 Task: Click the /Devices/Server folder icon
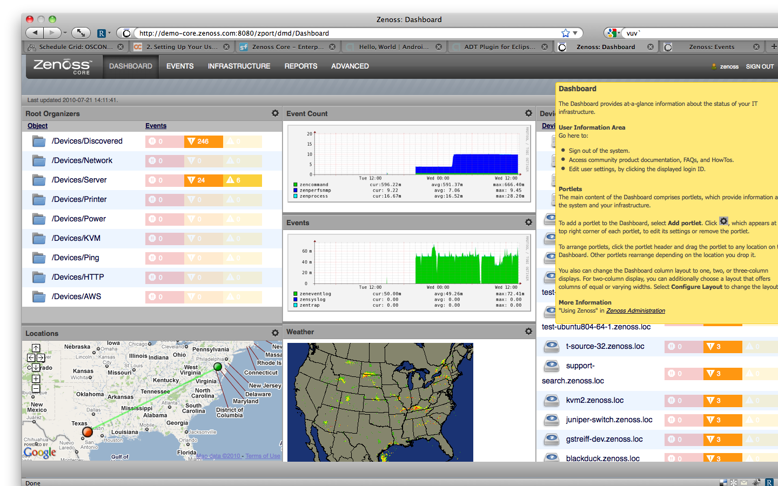point(38,180)
